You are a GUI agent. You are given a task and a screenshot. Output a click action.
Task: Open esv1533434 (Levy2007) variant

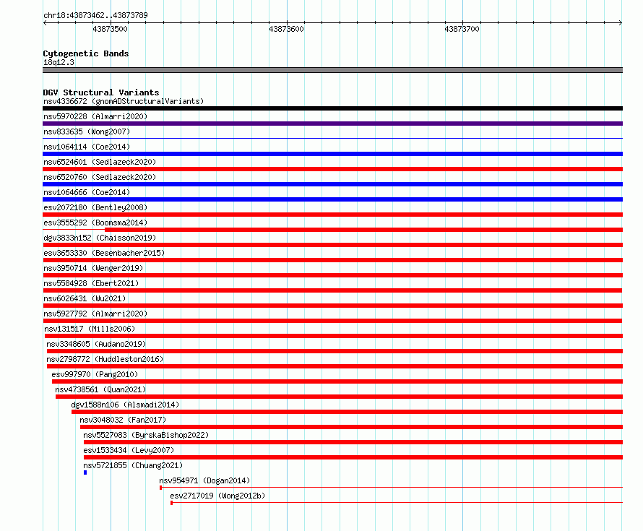pos(129,450)
